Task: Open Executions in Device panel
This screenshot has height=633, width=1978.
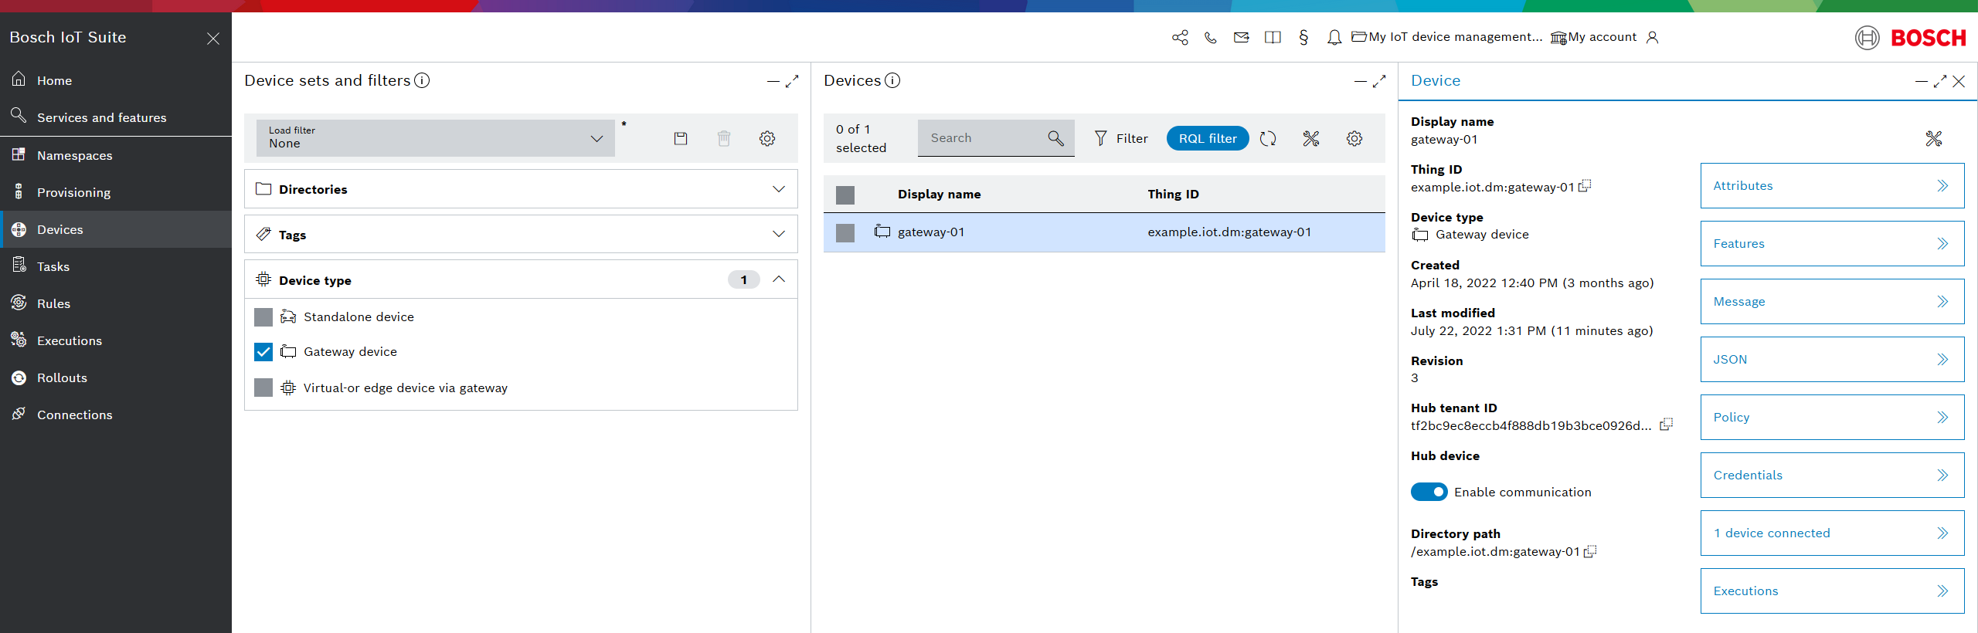Action: (1832, 591)
